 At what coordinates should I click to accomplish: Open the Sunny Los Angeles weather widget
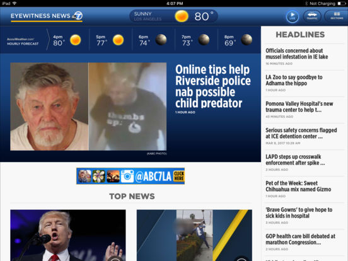[173, 16]
